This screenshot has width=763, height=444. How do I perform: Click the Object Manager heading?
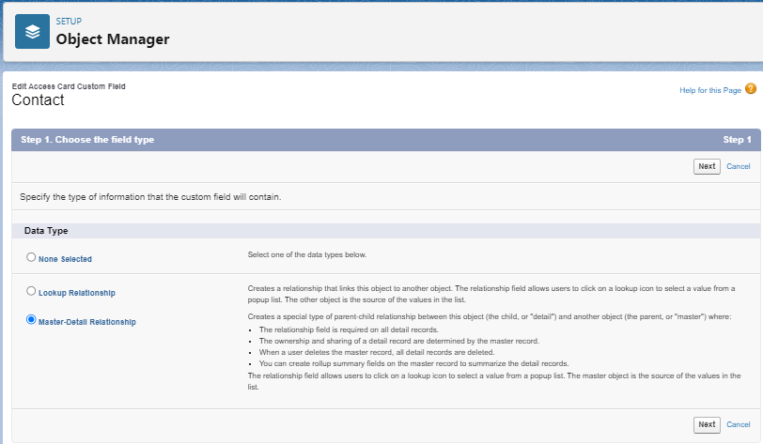coord(113,38)
